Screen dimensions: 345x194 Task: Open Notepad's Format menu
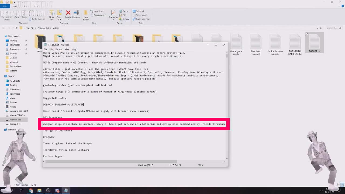(x=59, y=50)
